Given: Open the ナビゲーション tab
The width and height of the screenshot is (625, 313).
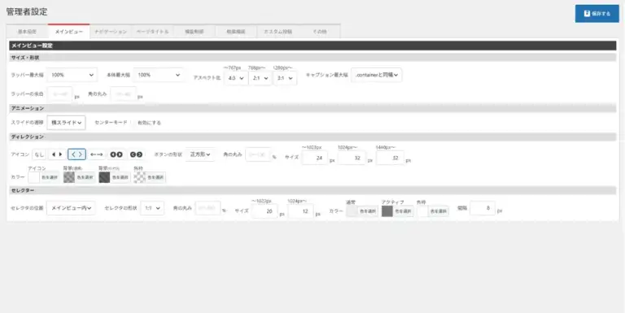Looking at the screenshot, I should pos(111,32).
